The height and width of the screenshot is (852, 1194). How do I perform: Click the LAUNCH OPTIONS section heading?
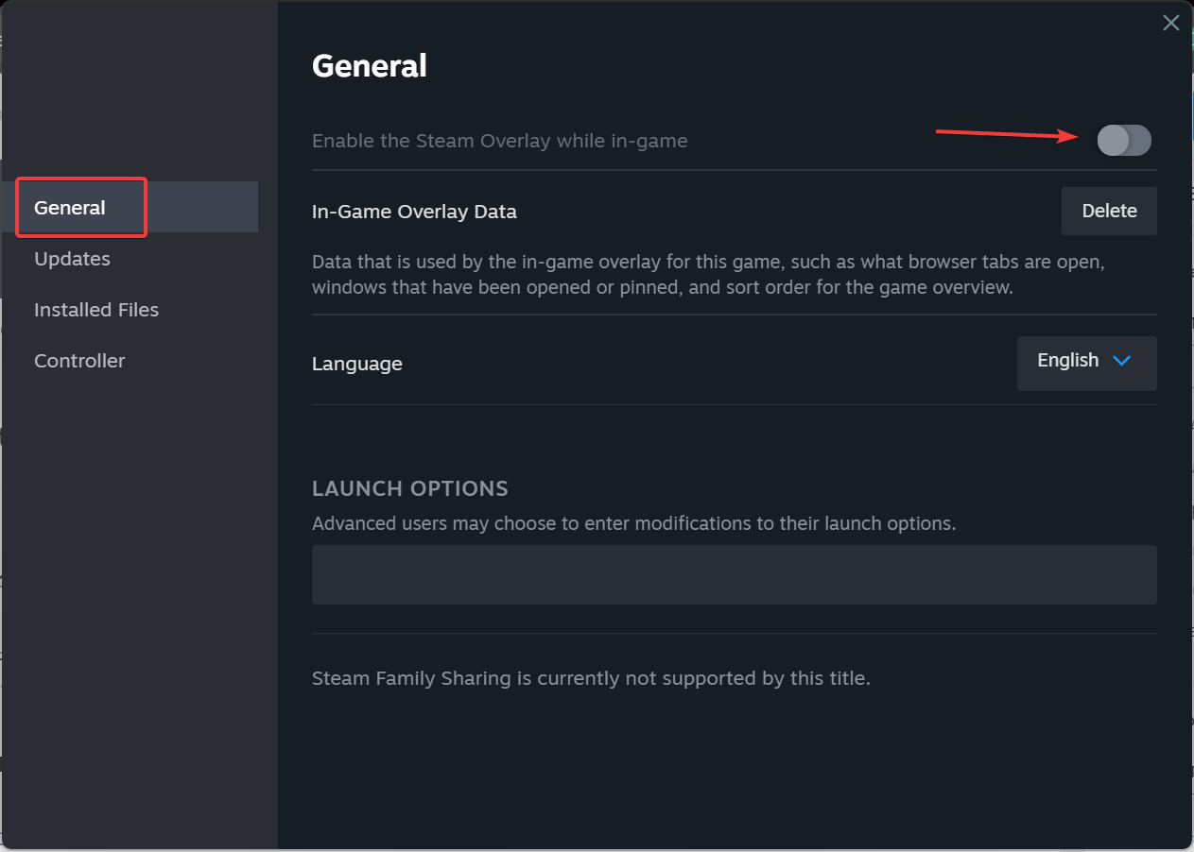pos(409,488)
